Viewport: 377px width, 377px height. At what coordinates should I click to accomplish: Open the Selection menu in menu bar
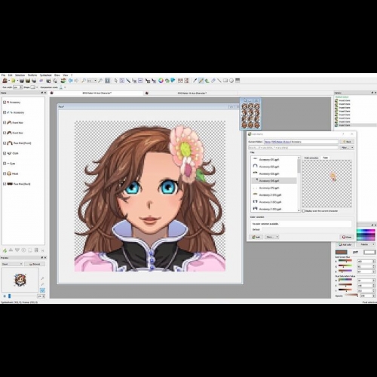pos(20,75)
